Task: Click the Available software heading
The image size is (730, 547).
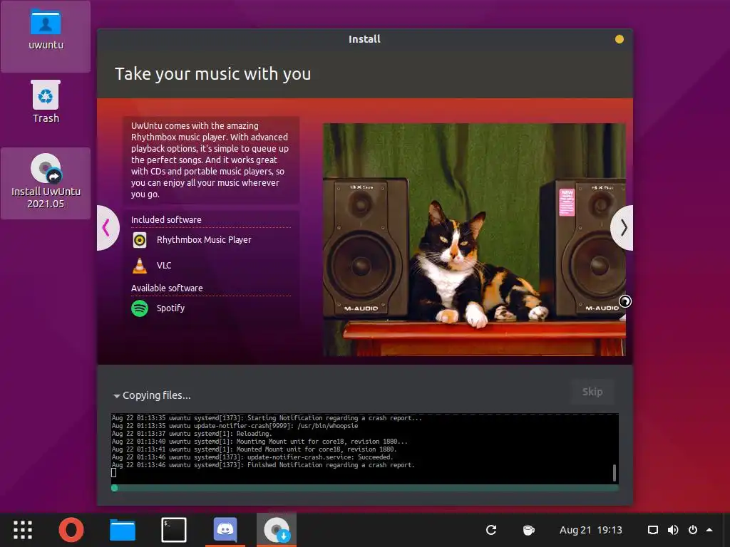Action: [x=167, y=288]
